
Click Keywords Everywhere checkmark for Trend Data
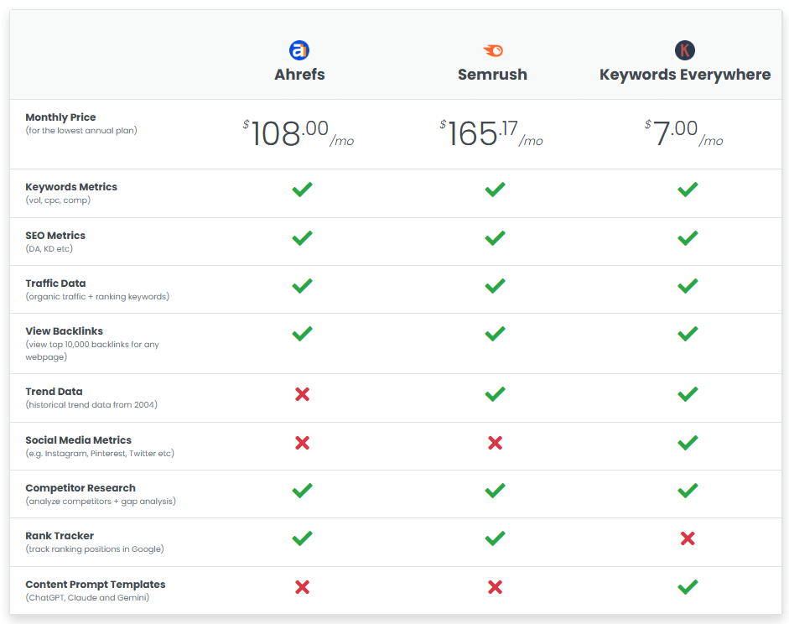[x=688, y=394]
